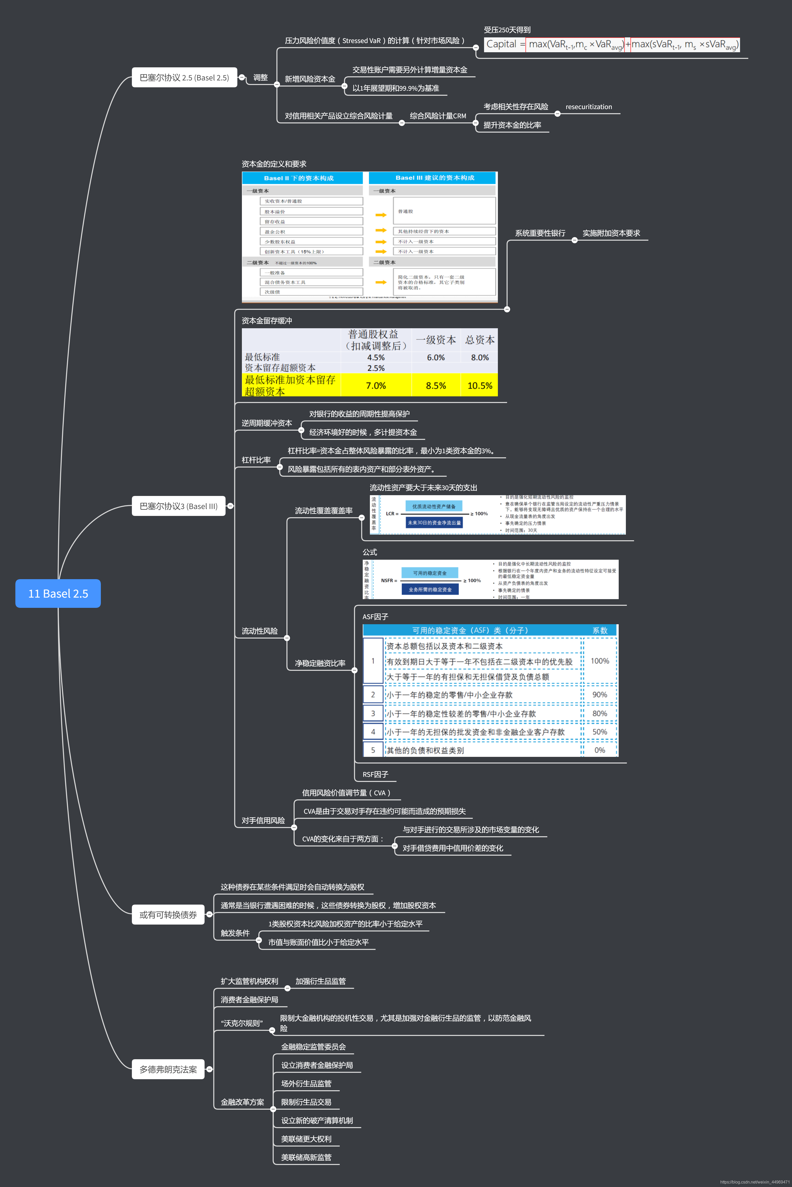Viewport: 792px width, 1187px height.
Task: Collapse the 金融改革方案 node toggle
Action: tap(273, 1109)
